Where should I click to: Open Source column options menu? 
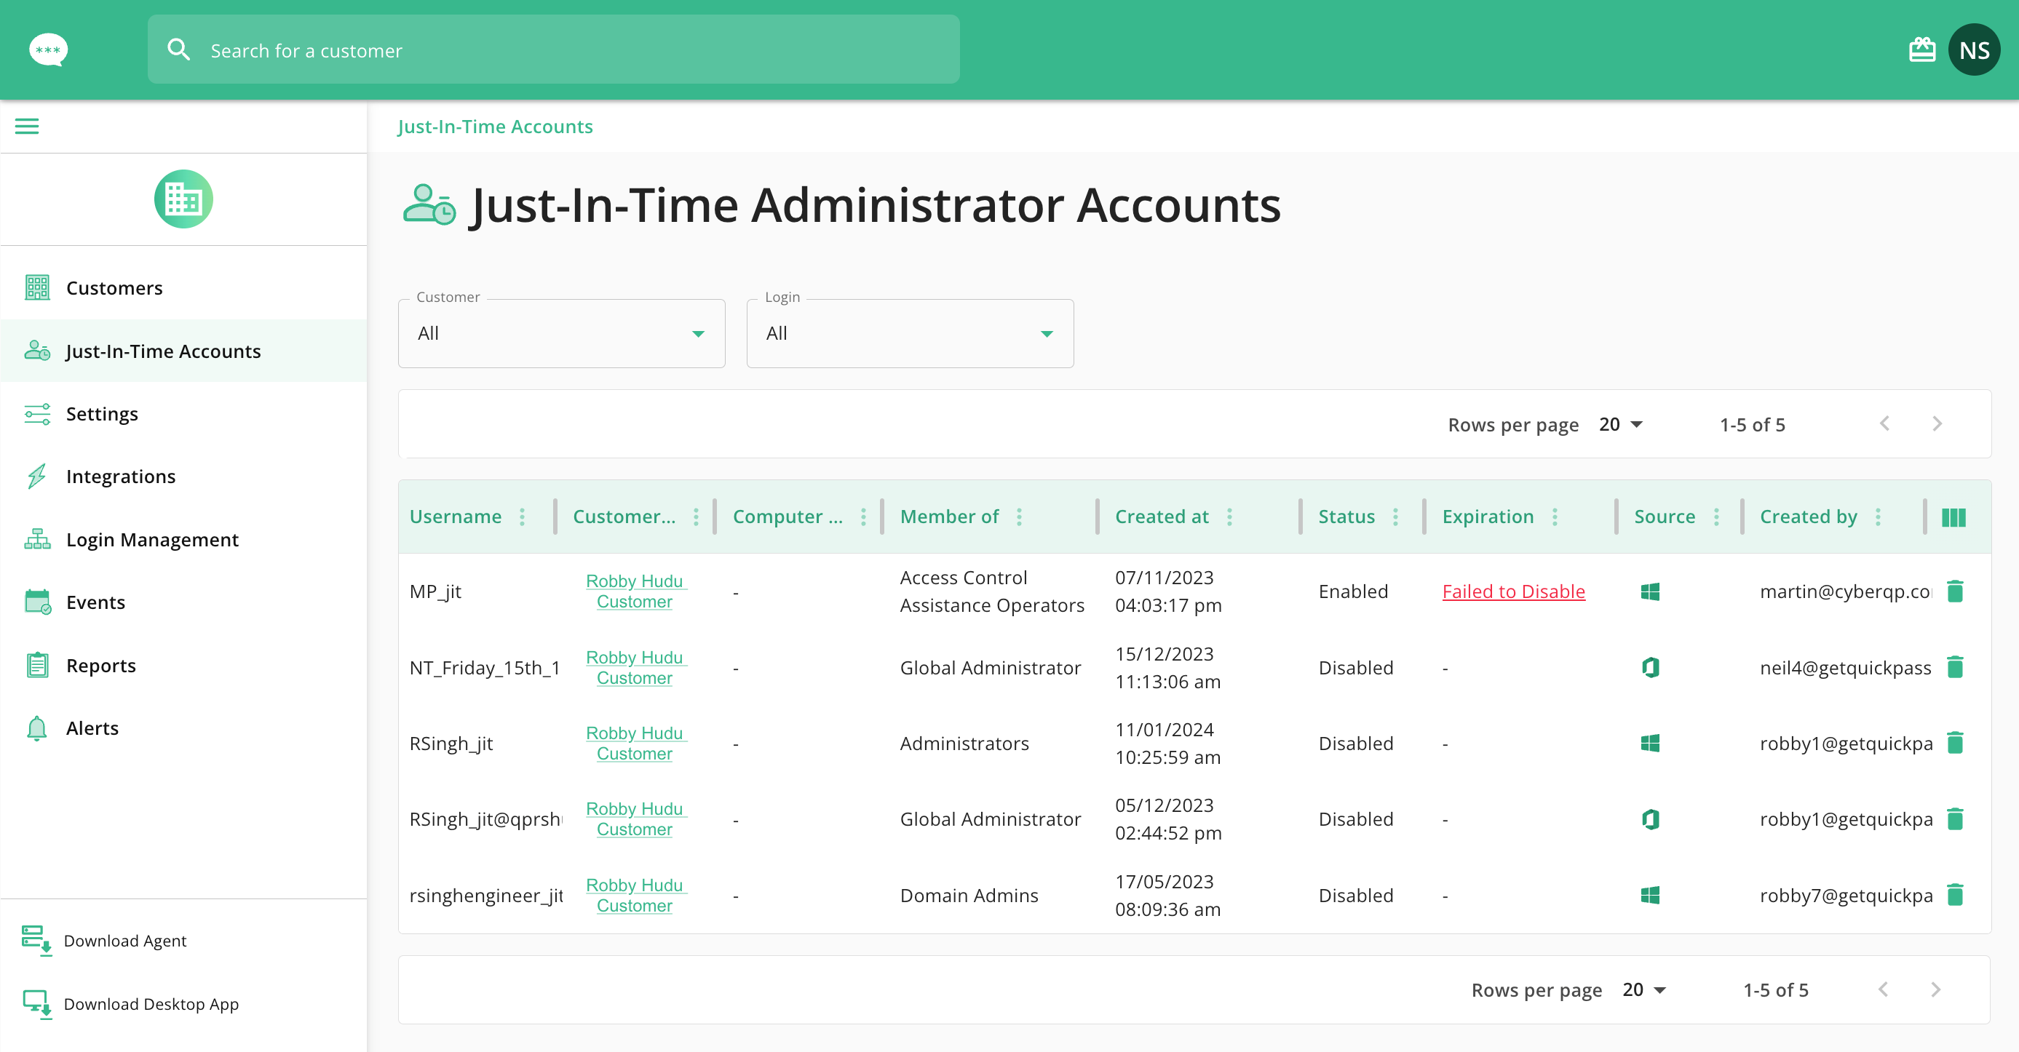(1716, 517)
